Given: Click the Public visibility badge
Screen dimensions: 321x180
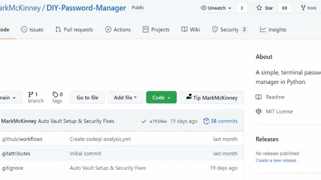Looking at the screenshot, I should pos(138,8).
